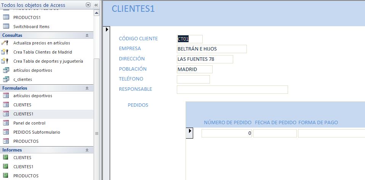Click the DIRECCIÓN field

tap(205, 59)
